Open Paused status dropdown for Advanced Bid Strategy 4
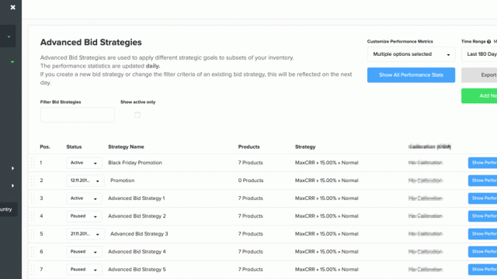Viewport: 497px width, 279px height. coord(84,252)
